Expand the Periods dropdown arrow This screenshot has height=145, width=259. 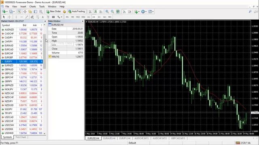coord(146,12)
